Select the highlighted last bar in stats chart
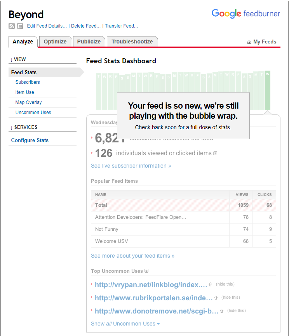289x336 pixels. click(268, 90)
